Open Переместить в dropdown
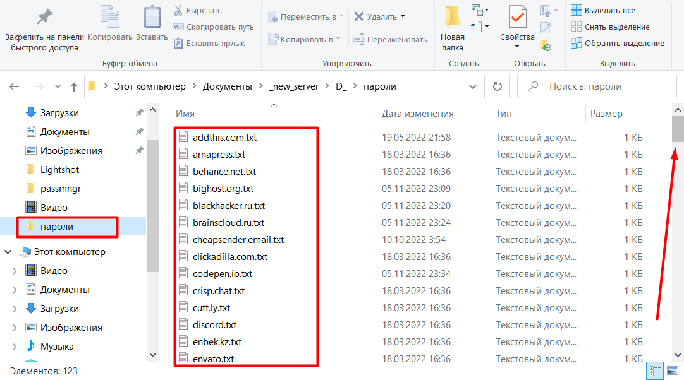 [x=305, y=16]
